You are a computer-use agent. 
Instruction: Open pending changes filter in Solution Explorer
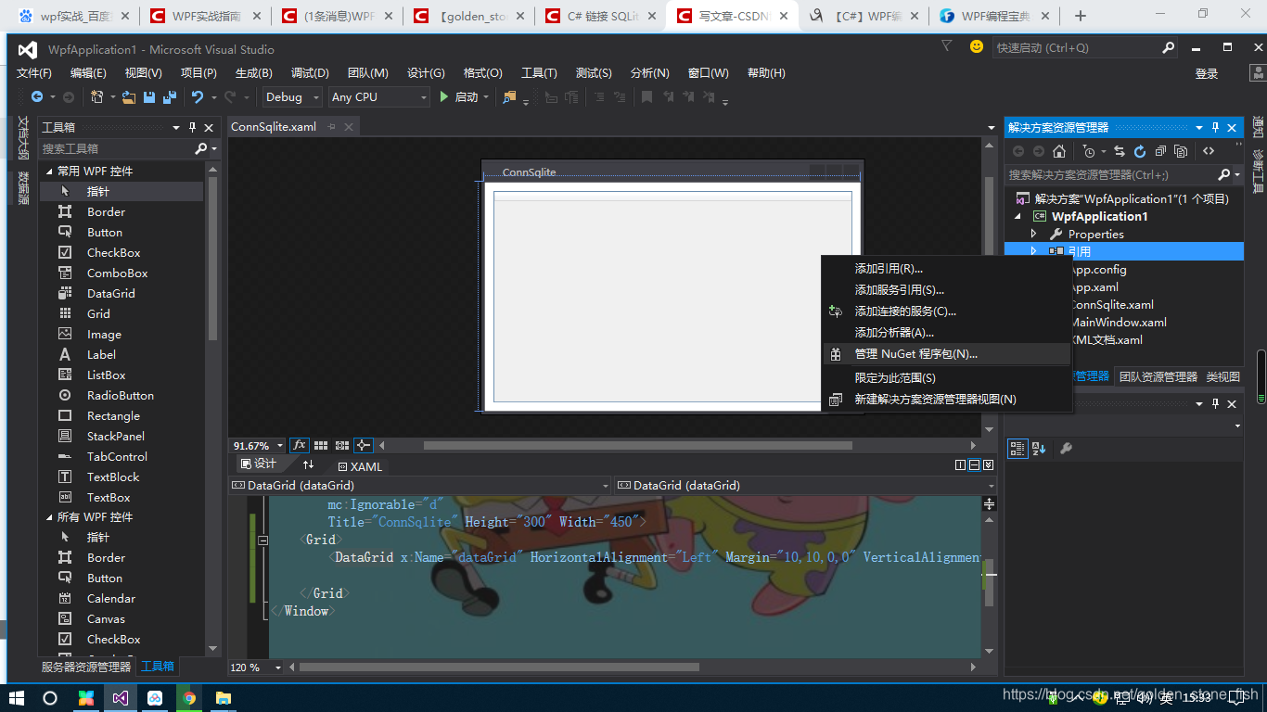tap(1089, 151)
